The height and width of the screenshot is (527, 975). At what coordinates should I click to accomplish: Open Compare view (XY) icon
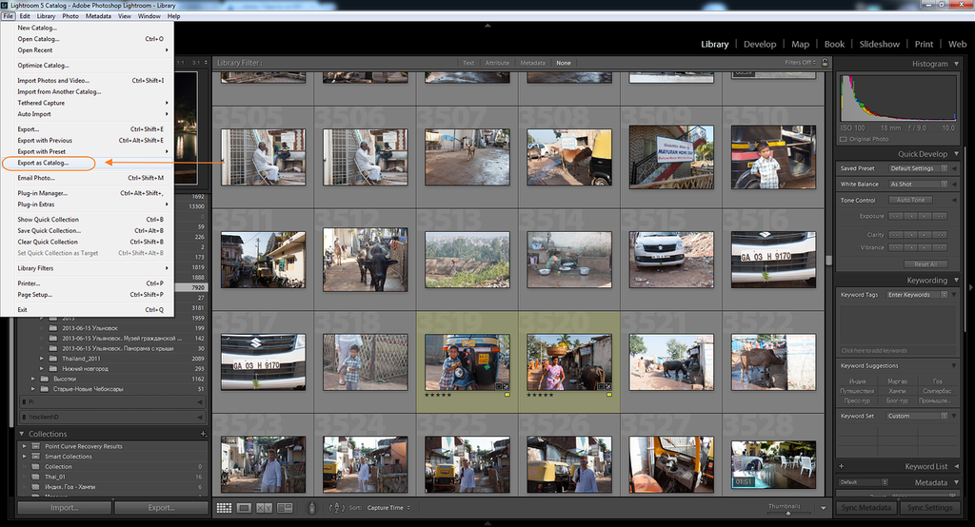coord(265,508)
